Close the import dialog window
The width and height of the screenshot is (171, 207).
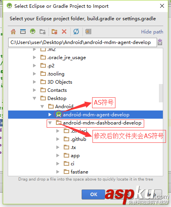[162, 6]
